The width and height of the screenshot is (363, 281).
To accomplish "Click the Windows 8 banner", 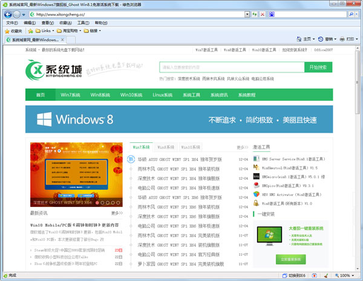I will click(x=179, y=119).
